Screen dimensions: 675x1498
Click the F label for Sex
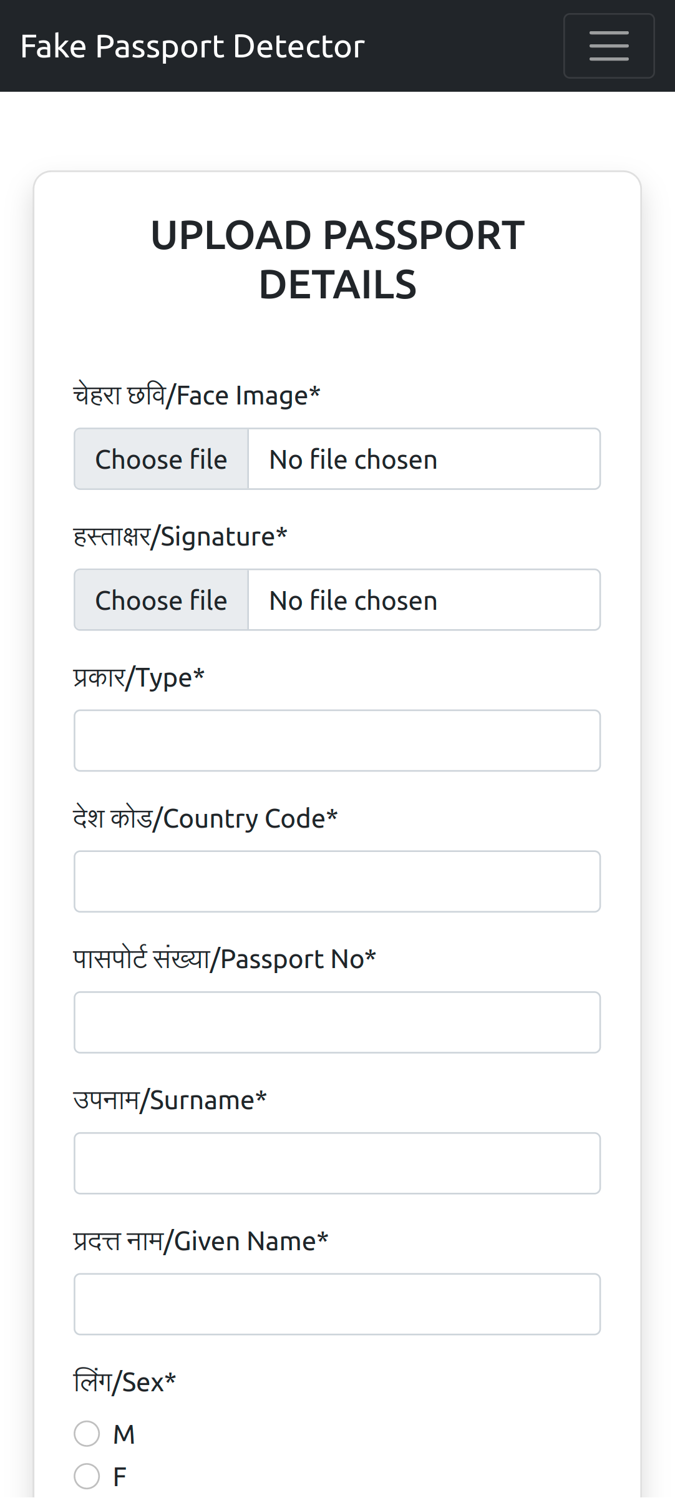point(119,1477)
